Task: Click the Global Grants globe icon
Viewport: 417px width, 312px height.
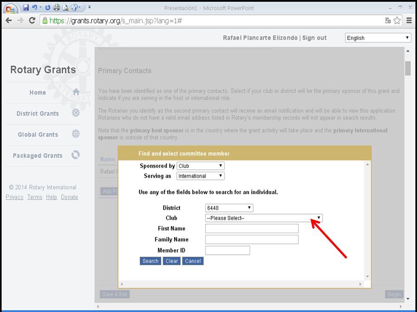Action: click(x=76, y=134)
